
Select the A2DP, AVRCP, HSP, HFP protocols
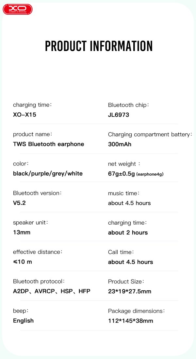[x=52, y=291]
